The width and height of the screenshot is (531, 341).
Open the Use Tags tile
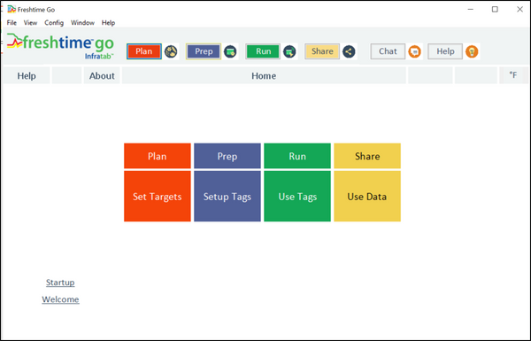(x=297, y=197)
